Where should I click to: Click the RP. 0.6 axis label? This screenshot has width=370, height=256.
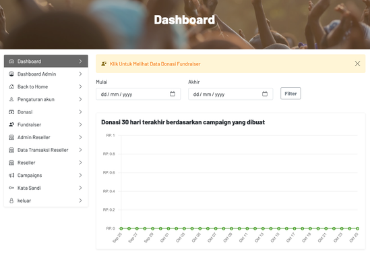tap(109, 172)
